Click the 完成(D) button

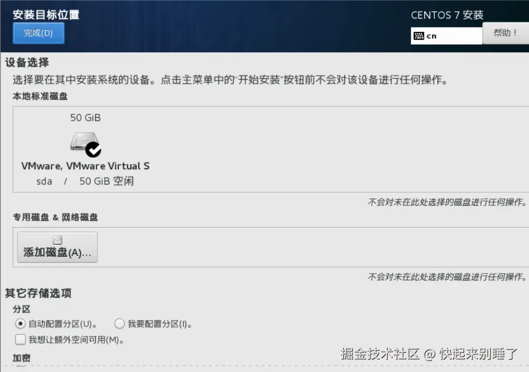pyautogui.click(x=39, y=33)
